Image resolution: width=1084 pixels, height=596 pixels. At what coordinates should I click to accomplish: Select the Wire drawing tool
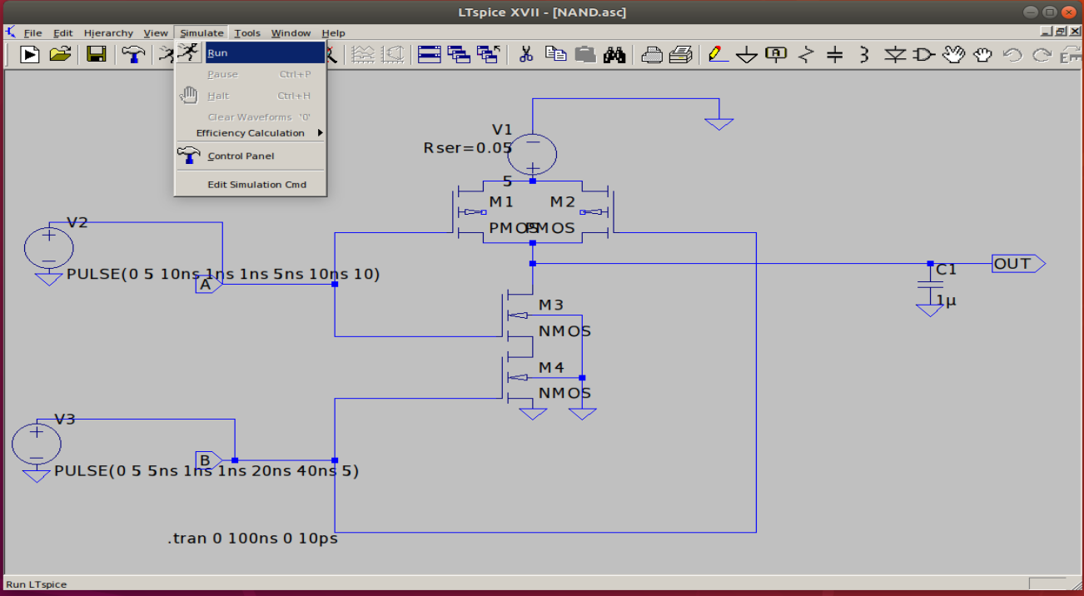pos(716,54)
